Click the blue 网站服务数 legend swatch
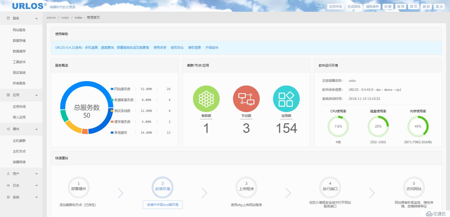Screen dimensions: 450x217 pyautogui.click(x=112, y=89)
